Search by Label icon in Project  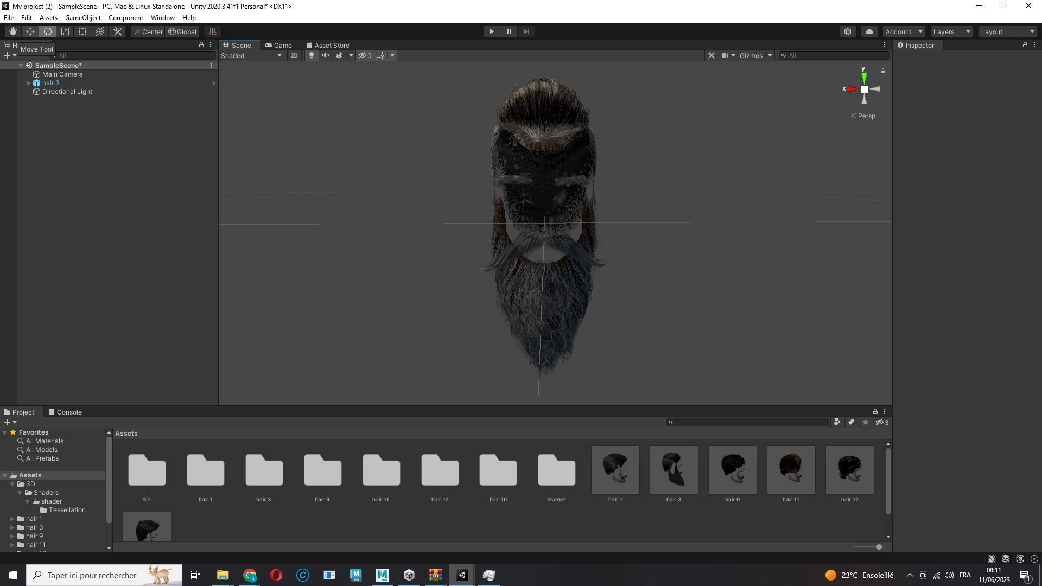(x=851, y=422)
